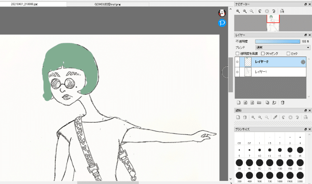Open the ブレンド mode dropdown
Screen dimensions: 312x184
[283, 47]
